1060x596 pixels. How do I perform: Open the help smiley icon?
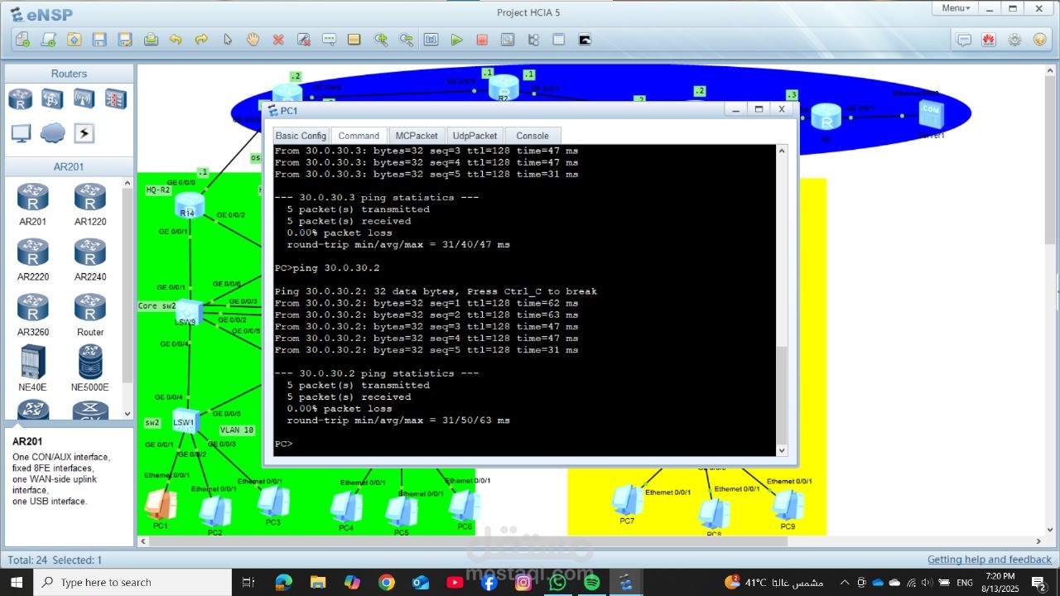click(x=1040, y=39)
